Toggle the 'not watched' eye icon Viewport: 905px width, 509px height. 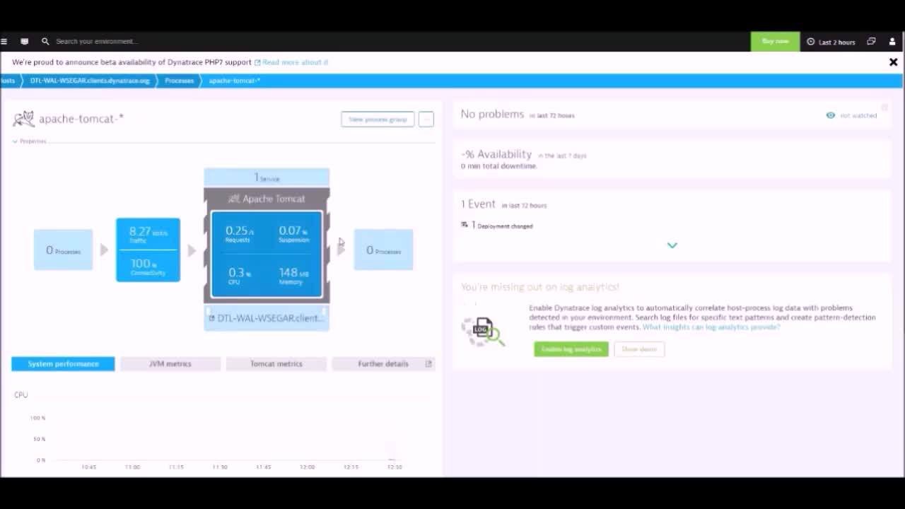[x=831, y=115]
